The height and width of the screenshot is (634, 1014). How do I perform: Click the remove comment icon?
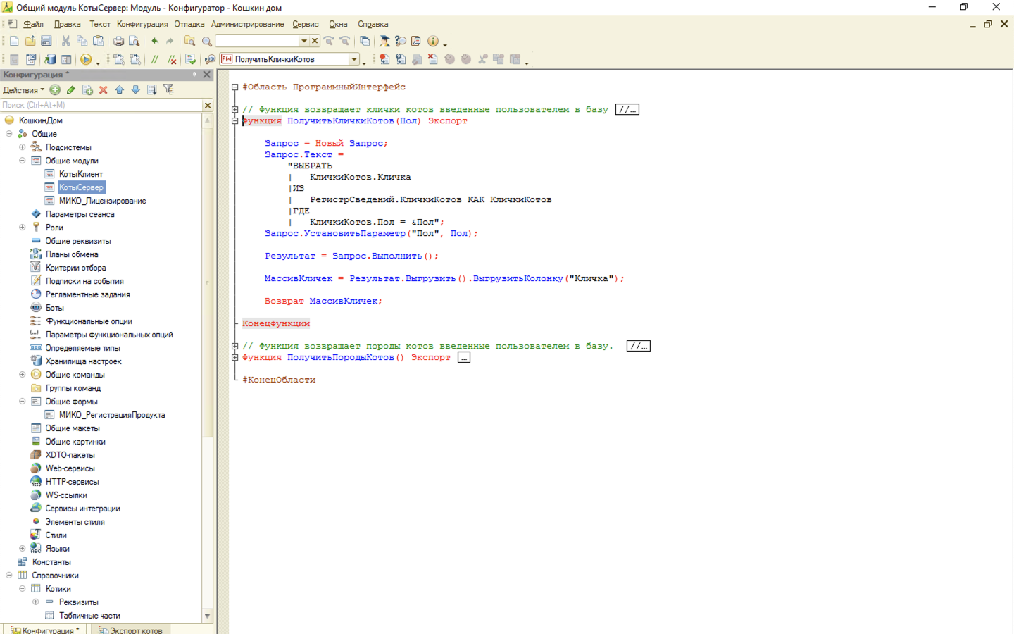click(x=172, y=59)
